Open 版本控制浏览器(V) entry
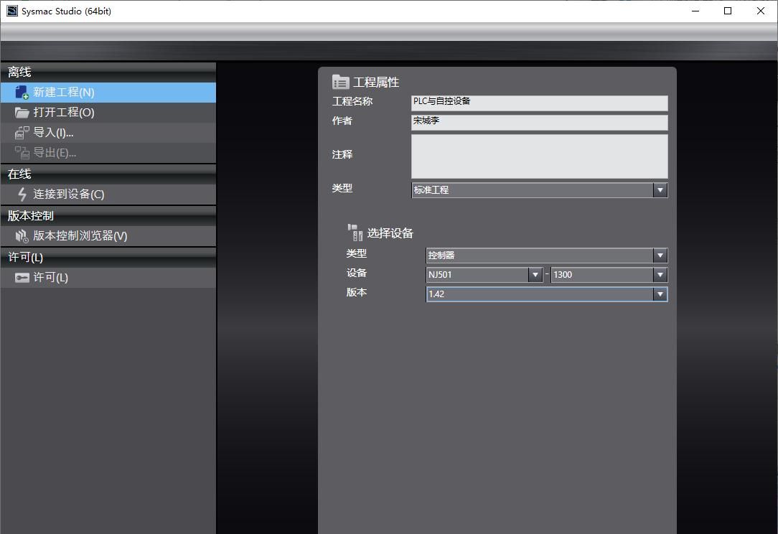 click(108, 235)
